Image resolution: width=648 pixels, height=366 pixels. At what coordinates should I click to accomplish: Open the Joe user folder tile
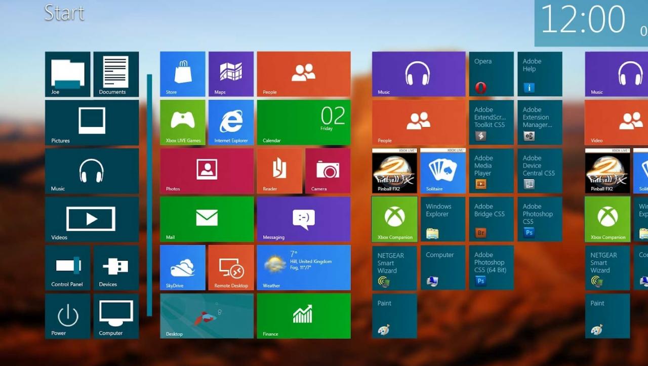pyautogui.click(x=67, y=74)
